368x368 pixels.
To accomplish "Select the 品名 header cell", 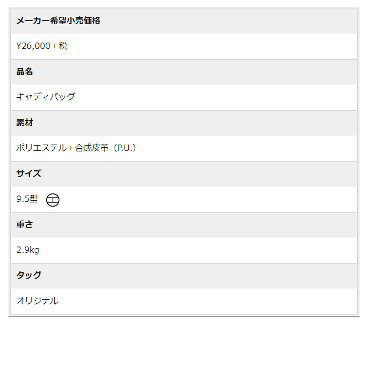I will (184, 72).
